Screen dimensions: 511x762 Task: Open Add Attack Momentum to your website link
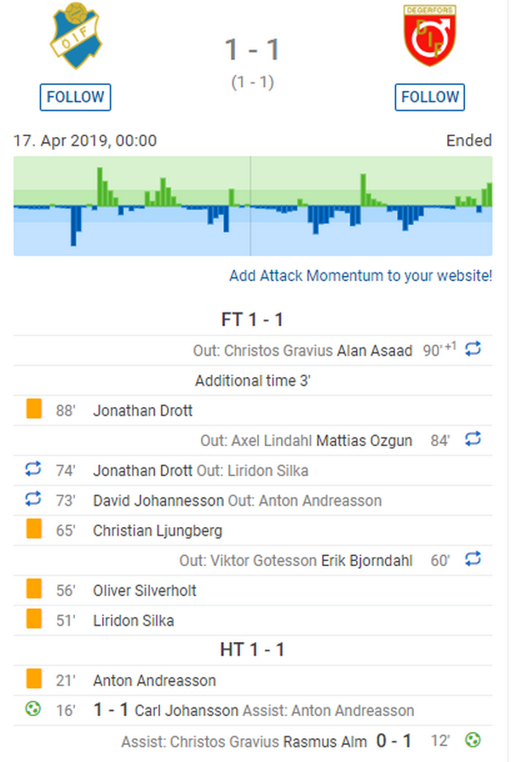pyautogui.click(x=361, y=276)
